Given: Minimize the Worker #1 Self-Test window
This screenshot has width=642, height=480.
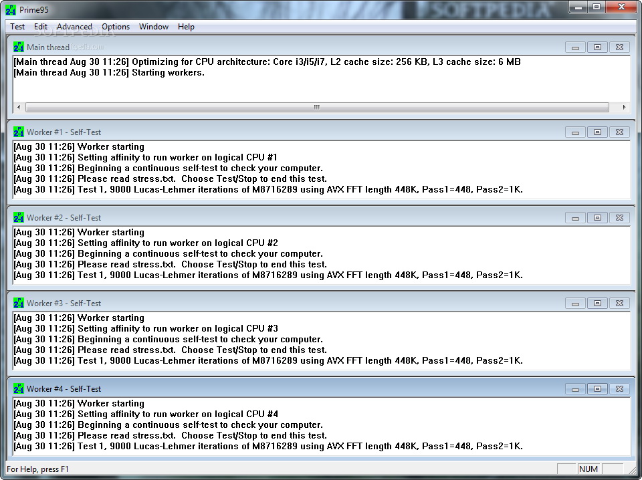Looking at the screenshot, I should click(x=575, y=132).
